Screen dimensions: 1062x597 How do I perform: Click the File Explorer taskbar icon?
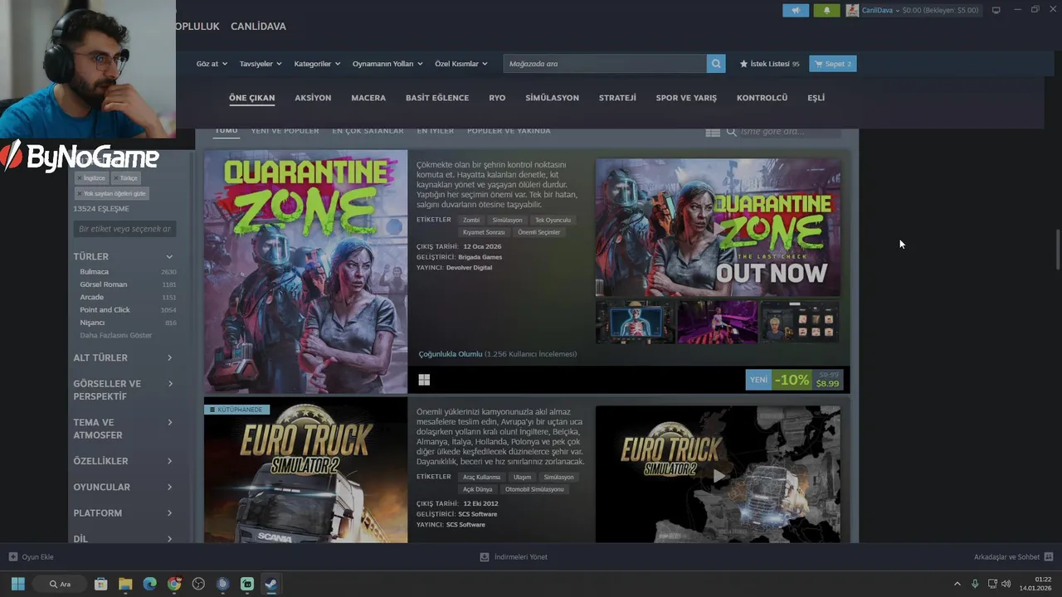(125, 584)
